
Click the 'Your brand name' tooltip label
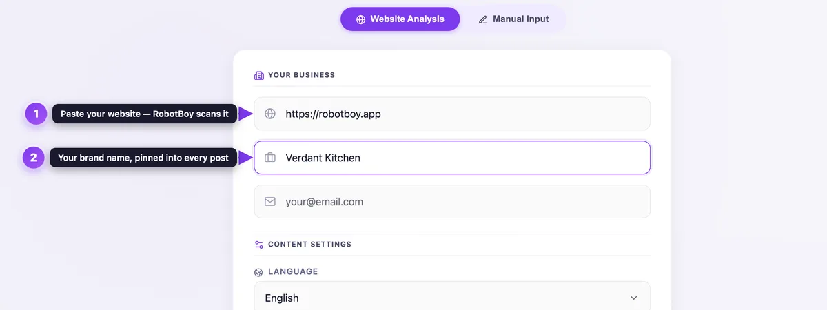point(143,158)
